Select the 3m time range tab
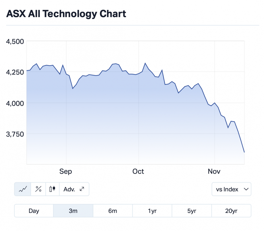 point(73,211)
